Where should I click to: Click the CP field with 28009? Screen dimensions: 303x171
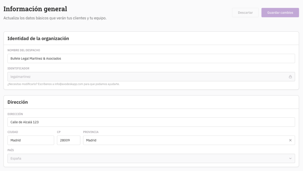[x=68, y=140]
